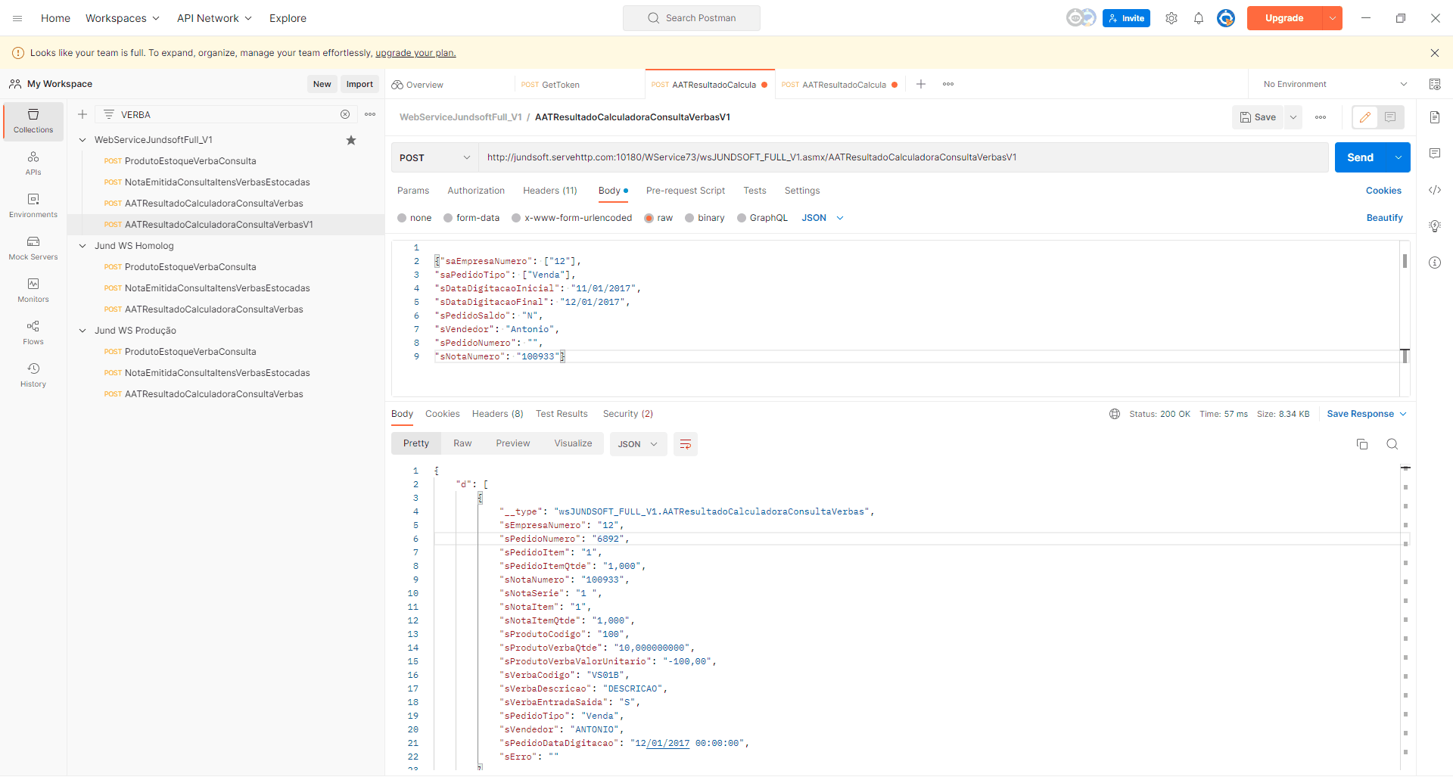Select binary body type
This screenshot has width=1453, height=777.
pos(705,218)
